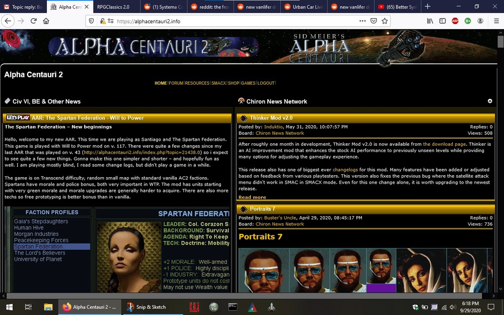Save the page to Pocket

(x=374, y=21)
